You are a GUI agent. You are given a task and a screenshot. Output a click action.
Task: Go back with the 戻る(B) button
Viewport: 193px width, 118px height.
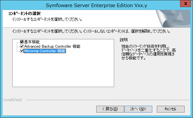(x=110, y=109)
